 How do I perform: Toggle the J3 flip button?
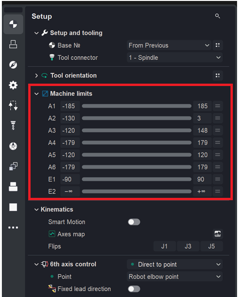click(188, 246)
